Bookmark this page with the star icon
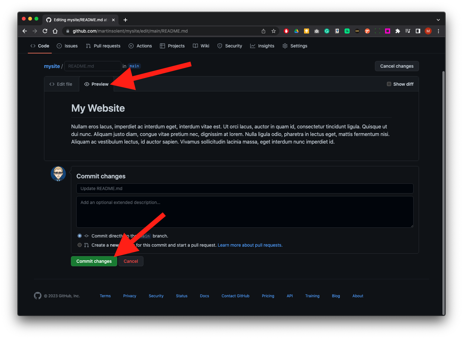The image size is (463, 339). (x=274, y=31)
